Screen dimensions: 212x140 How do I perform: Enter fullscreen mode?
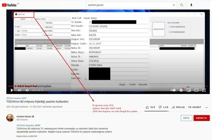tap(204, 90)
